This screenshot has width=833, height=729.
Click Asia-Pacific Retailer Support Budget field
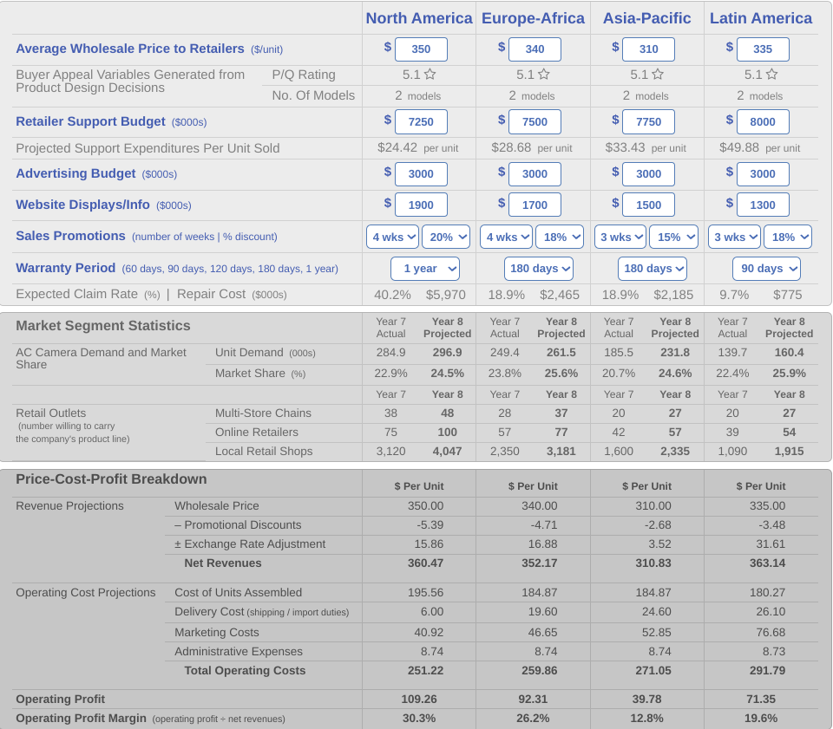pyautogui.click(x=648, y=122)
